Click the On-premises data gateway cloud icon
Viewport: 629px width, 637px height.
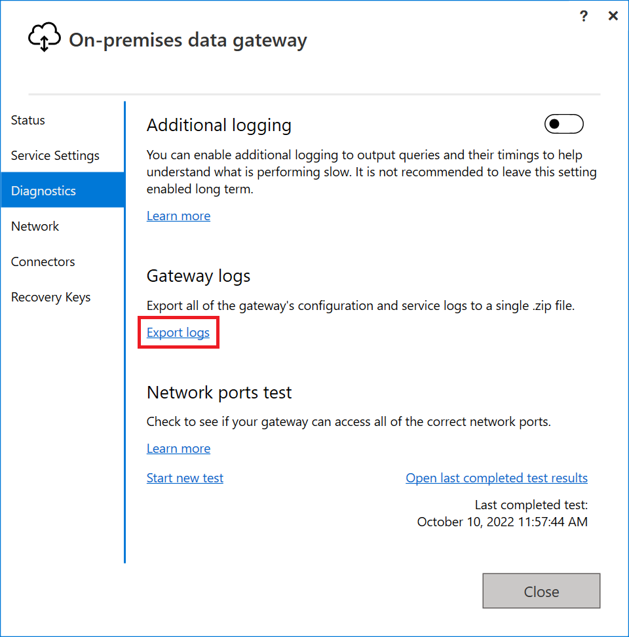44,37
